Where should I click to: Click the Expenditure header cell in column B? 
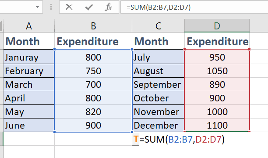coord(93,41)
